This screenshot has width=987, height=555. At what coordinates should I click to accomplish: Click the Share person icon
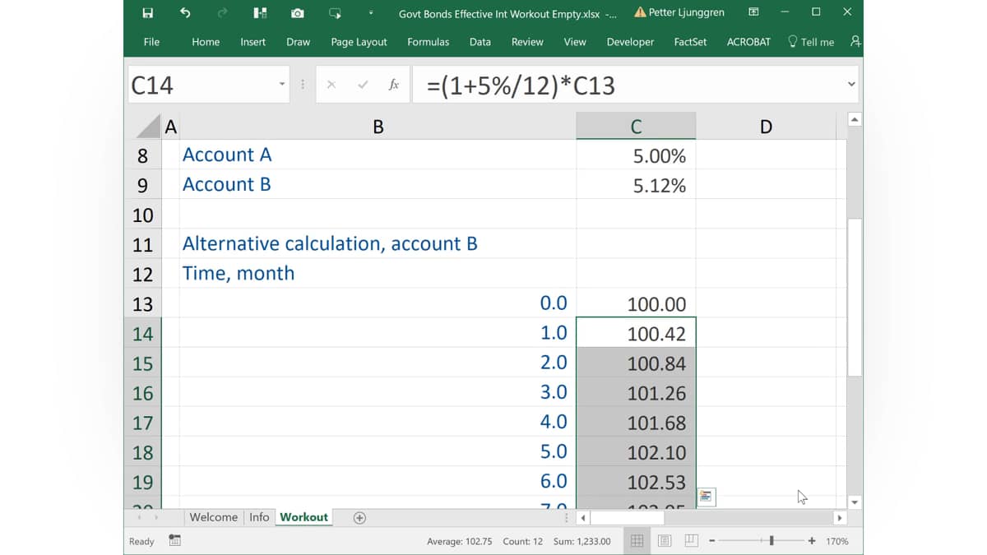855,41
